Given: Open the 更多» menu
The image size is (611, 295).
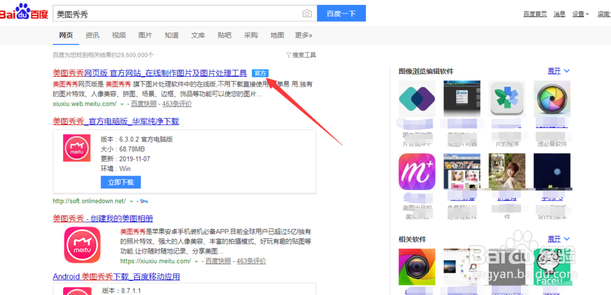Looking at the screenshot, I should (304, 35).
